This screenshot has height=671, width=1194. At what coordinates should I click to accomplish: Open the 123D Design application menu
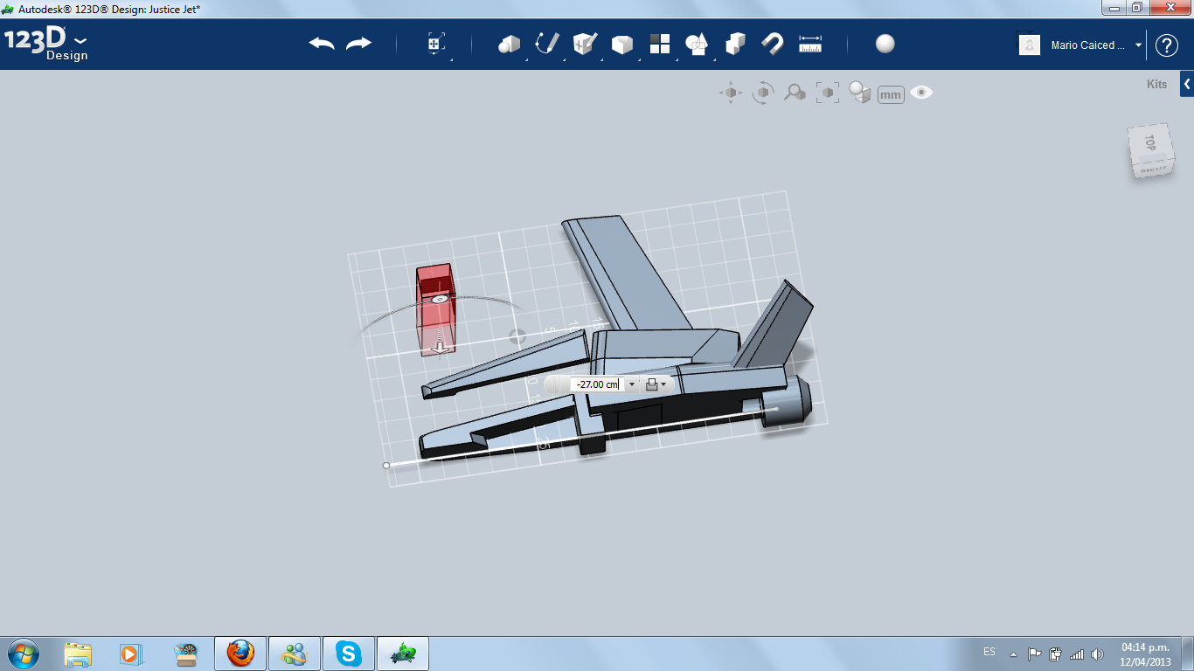pyautogui.click(x=45, y=45)
